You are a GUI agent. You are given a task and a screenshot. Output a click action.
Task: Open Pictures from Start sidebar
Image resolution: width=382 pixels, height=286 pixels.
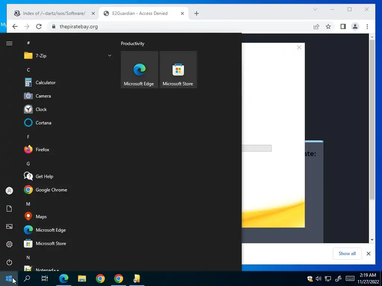pyautogui.click(x=9, y=226)
